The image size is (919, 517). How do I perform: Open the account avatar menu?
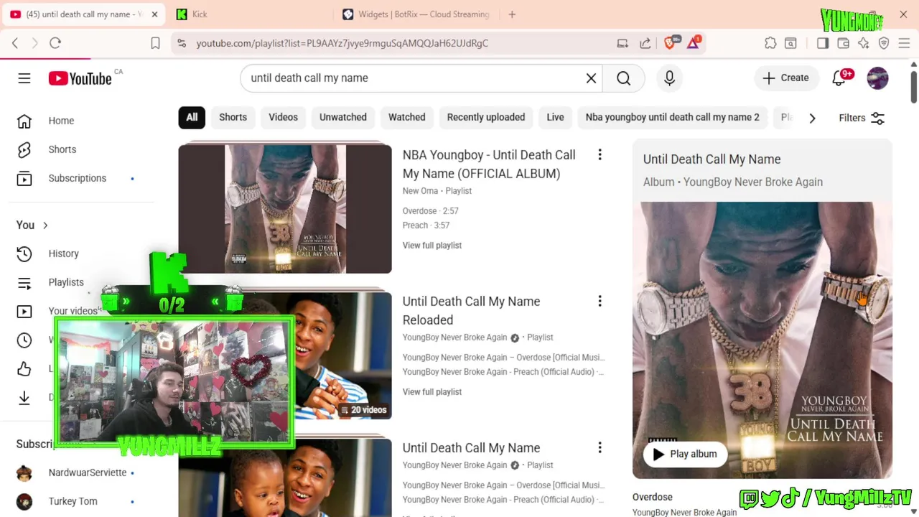point(877,78)
